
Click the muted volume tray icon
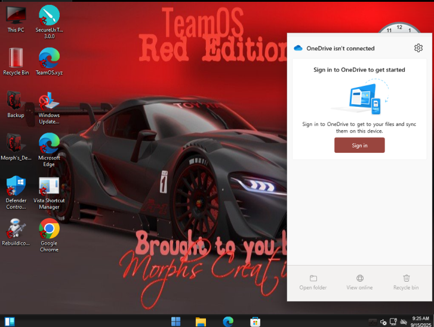[383, 322]
